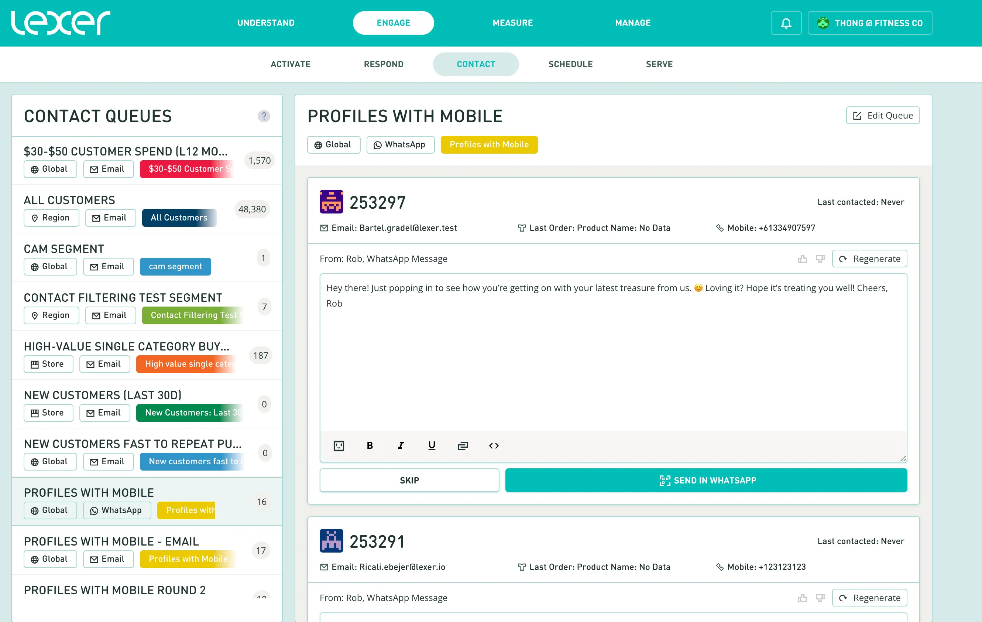Click Edit Queue button

coord(882,116)
